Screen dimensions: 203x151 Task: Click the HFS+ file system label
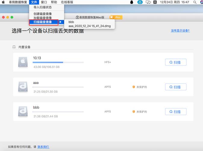pyautogui.click(x=108, y=62)
